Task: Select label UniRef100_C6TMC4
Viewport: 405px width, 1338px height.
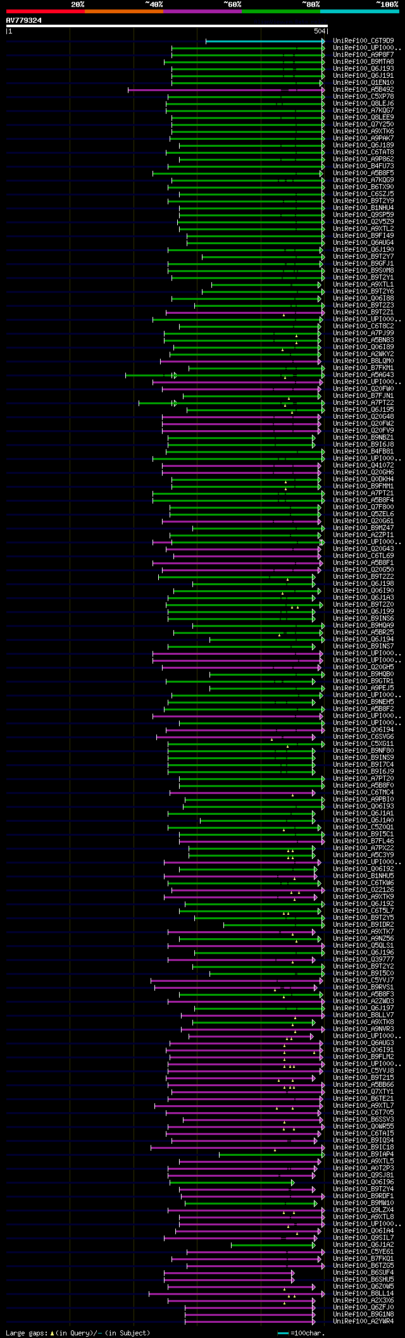Action: (363, 793)
